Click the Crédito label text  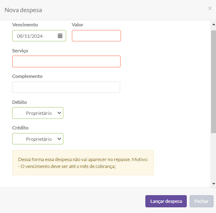coord(20,128)
